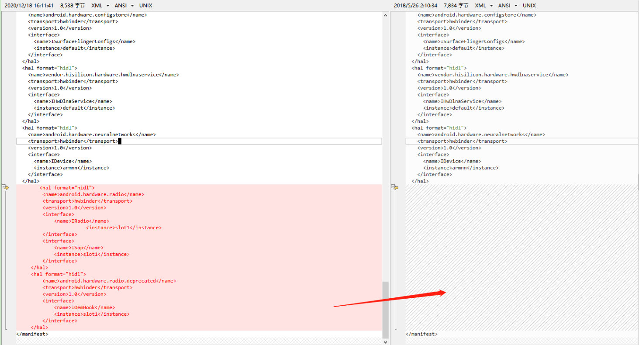Click the closing manifest tag in right pane
Image resolution: width=639 pixels, height=345 pixels.
pyautogui.click(x=421, y=334)
